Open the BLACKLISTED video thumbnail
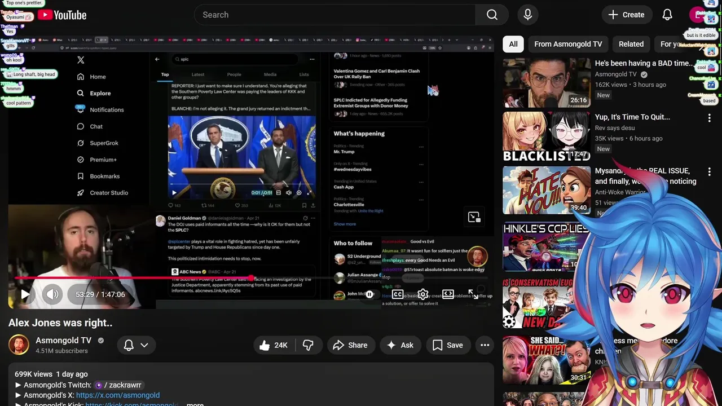 (x=547, y=136)
